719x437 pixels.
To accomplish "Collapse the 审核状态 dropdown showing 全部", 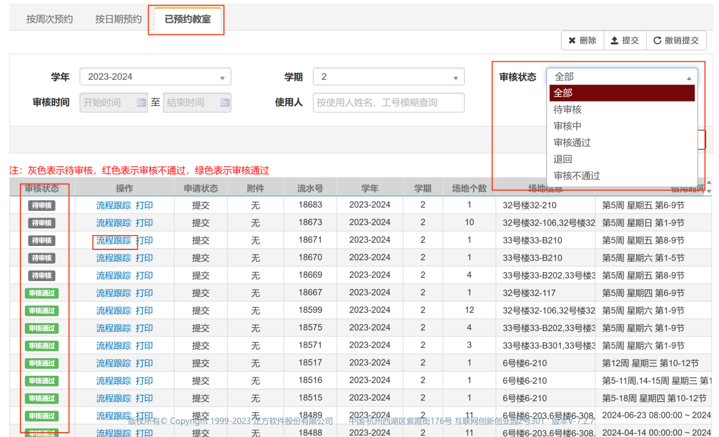I will [622, 77].
